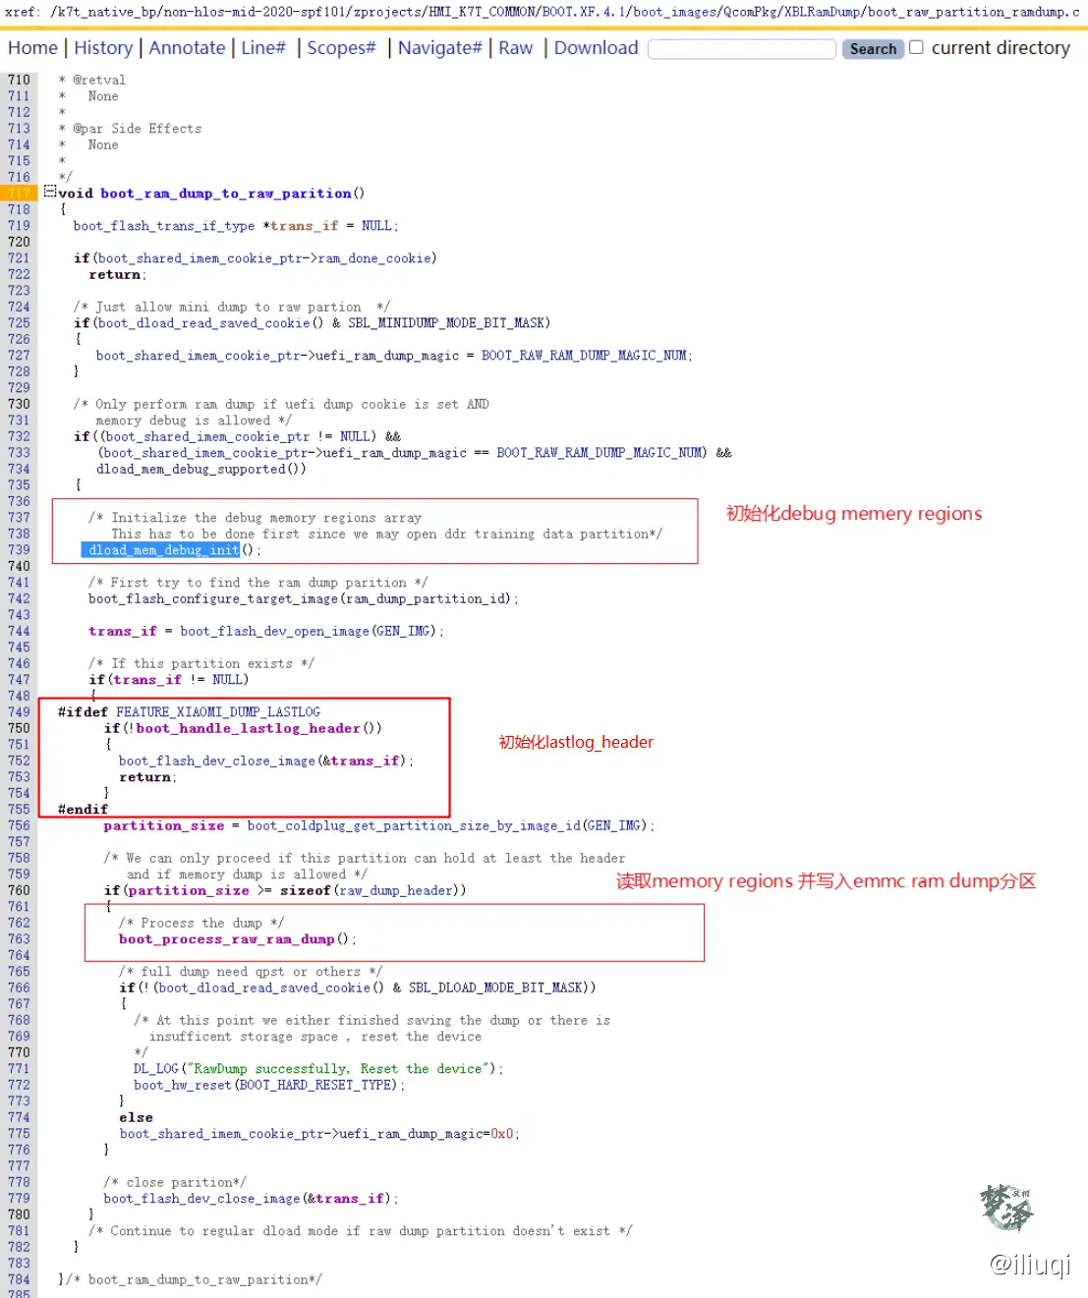The height and width of the screenshot is (1298, 1088).
Task: Open BOOT_RAW_RAM_DUMP_MAGIC_NUM on line 727
Action: (x=583, y=356)
